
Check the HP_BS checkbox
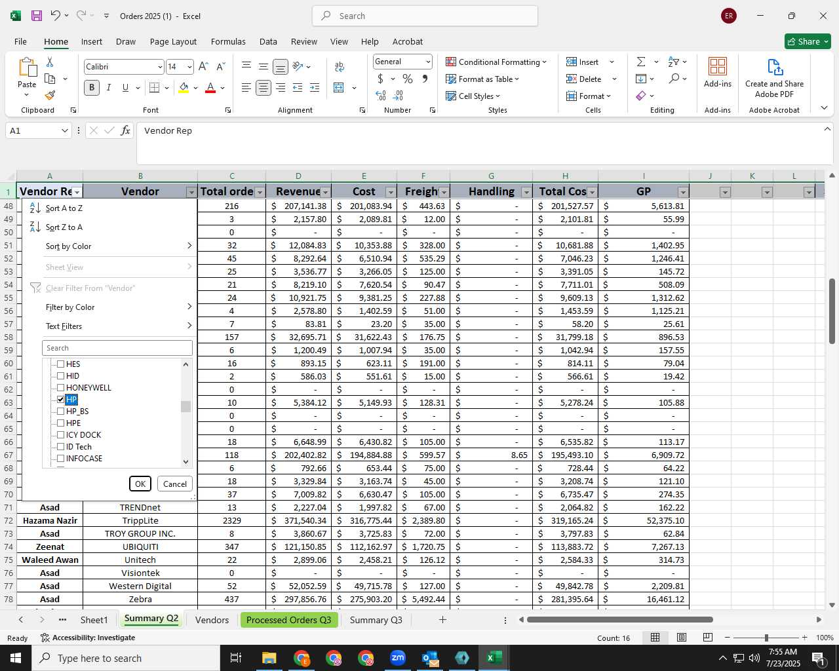[61, 411]
